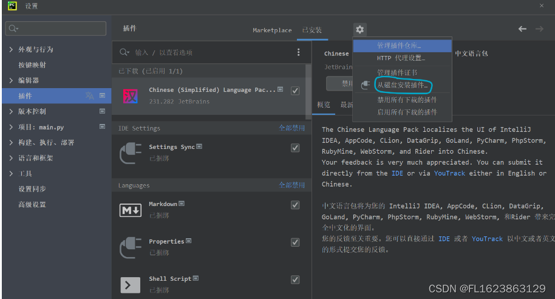Click the search icon in the settings search box
555x299 pixels.
pyautogui.click(x=13, y=29)
